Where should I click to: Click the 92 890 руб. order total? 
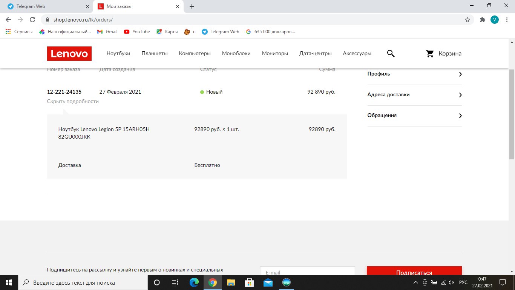321,92
